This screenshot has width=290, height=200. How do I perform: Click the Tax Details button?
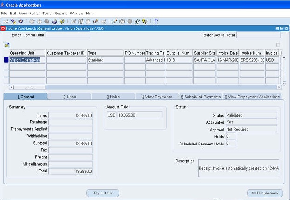103,193
